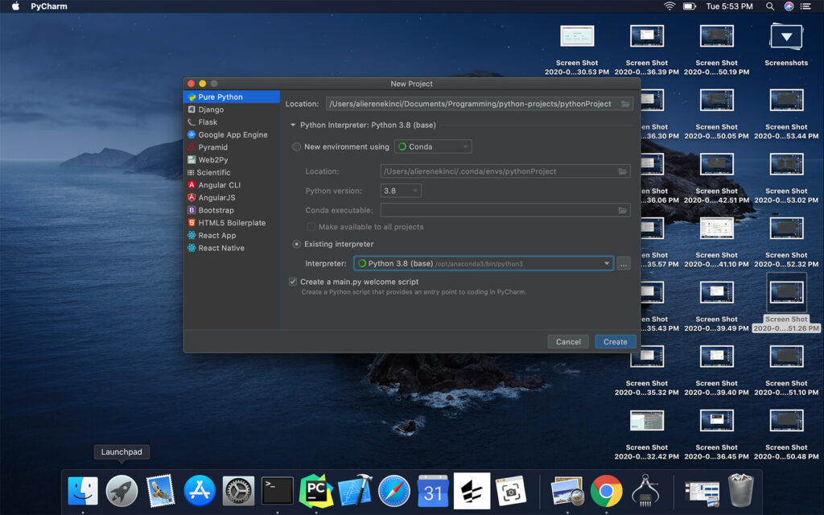824x515 pixels.
Task: Select Web2Py in the project list
Action: click(231, 160)
